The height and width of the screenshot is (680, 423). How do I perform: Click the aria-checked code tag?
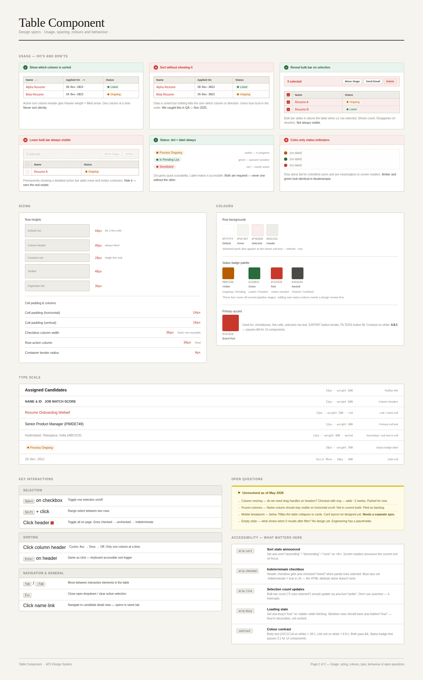pyautogui.click(x=248, y=571)
